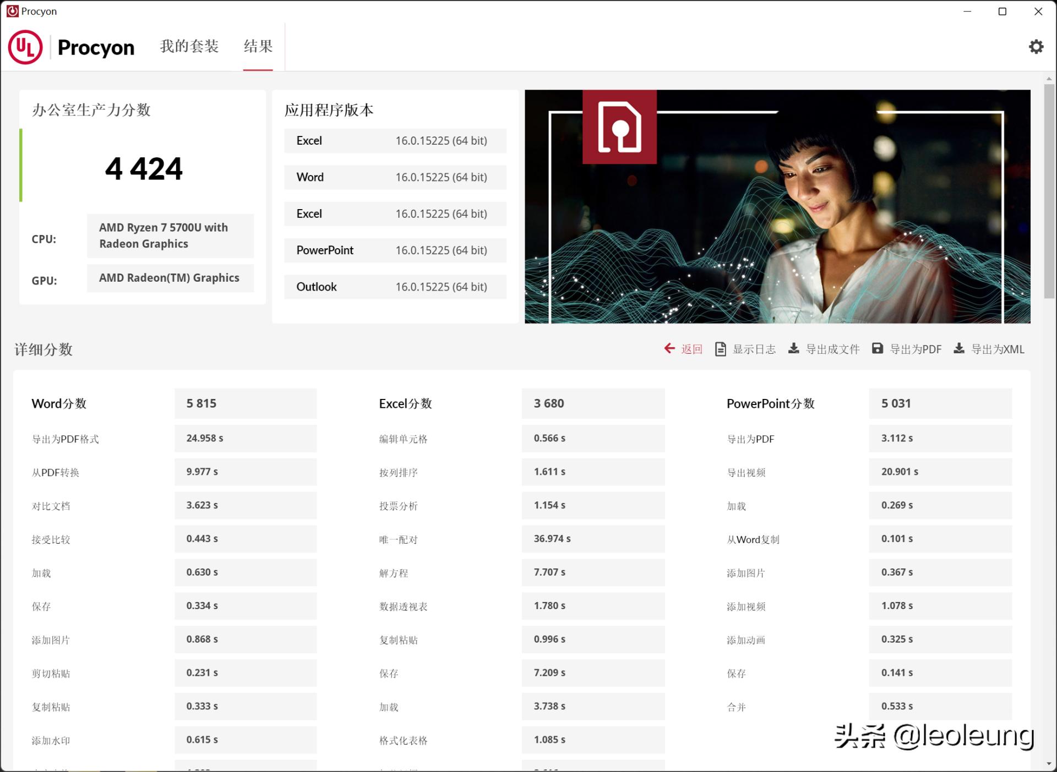Click the overall productivity score 4 424

tap(144, 168)
